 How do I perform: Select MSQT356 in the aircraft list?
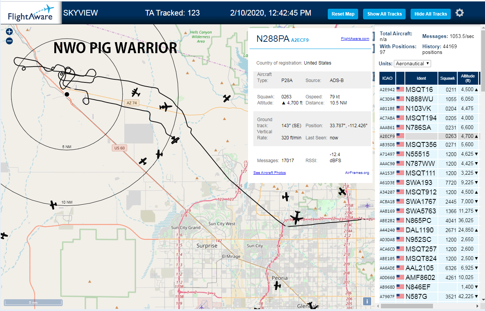421,145
